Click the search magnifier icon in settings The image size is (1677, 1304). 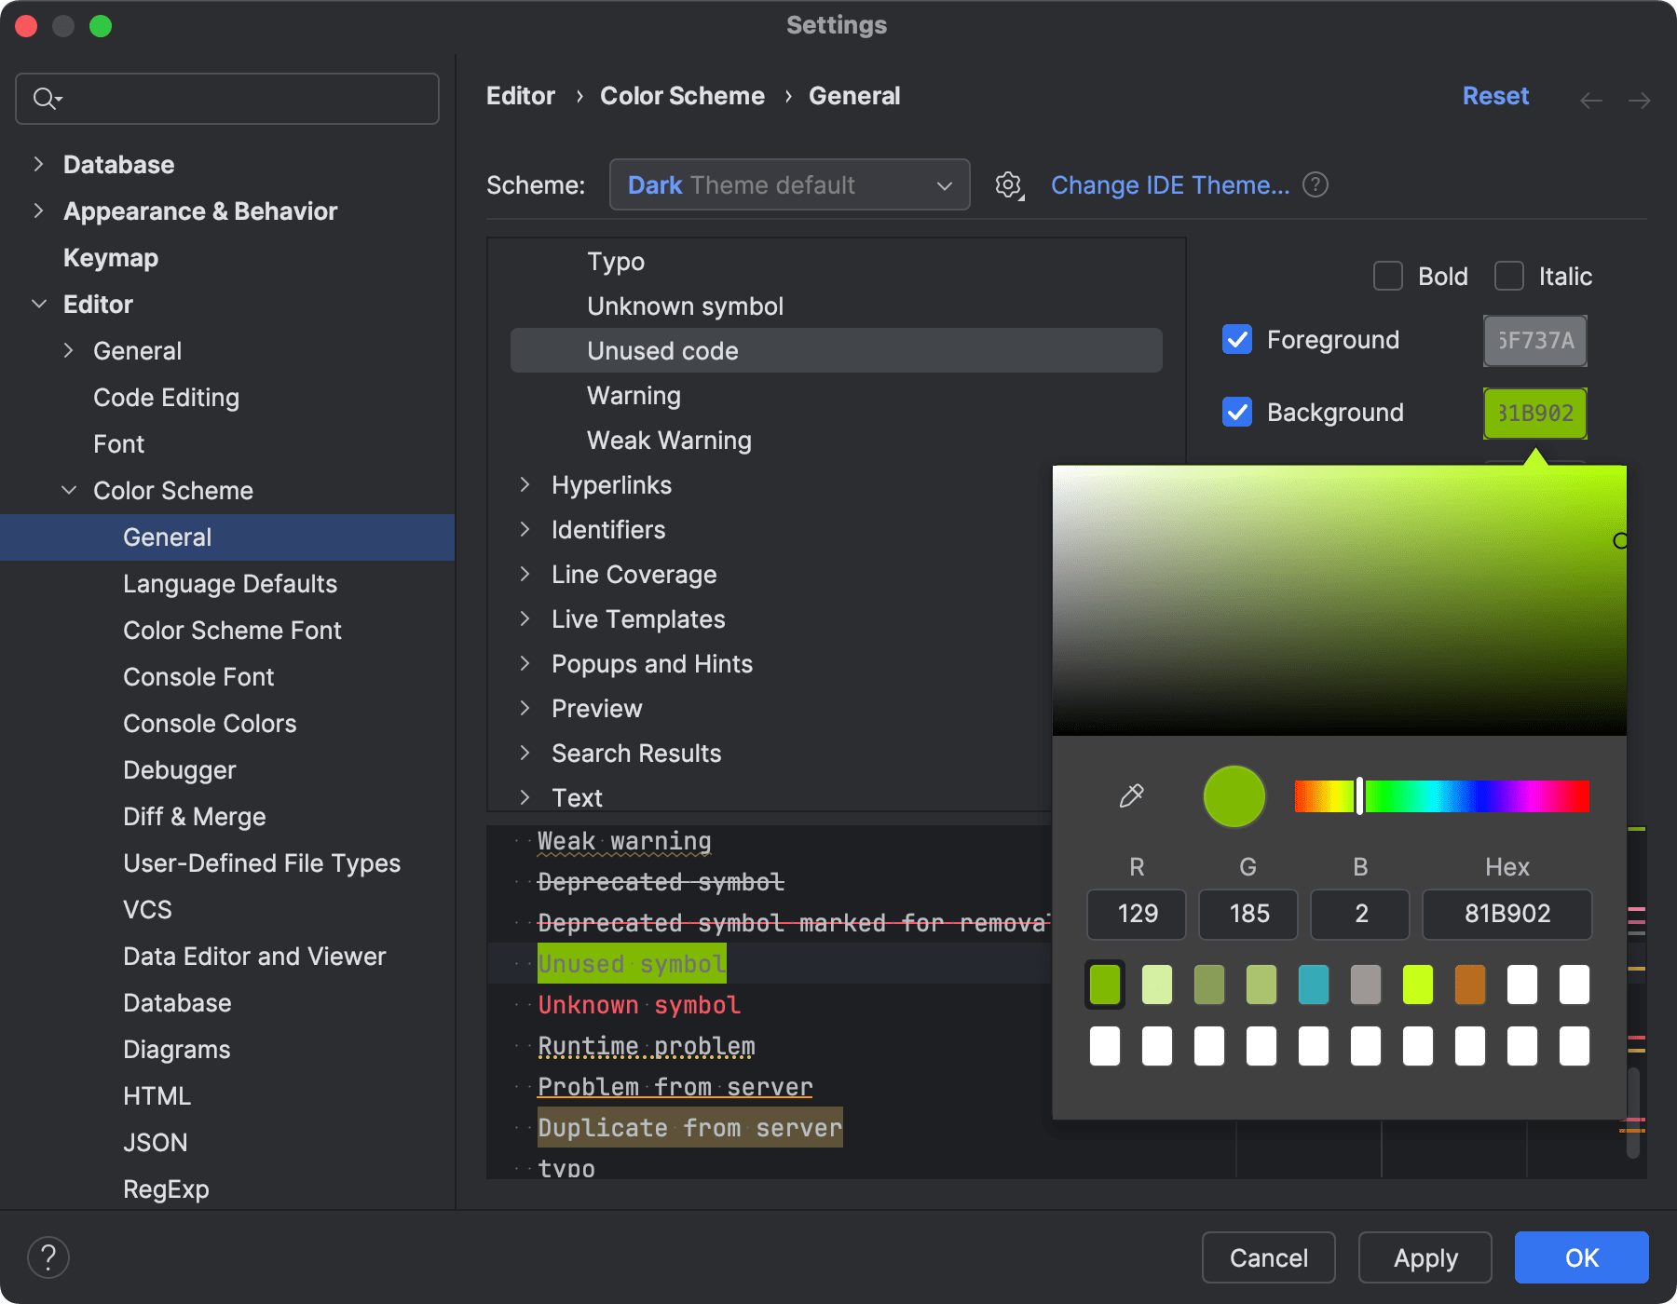point(45,99)
